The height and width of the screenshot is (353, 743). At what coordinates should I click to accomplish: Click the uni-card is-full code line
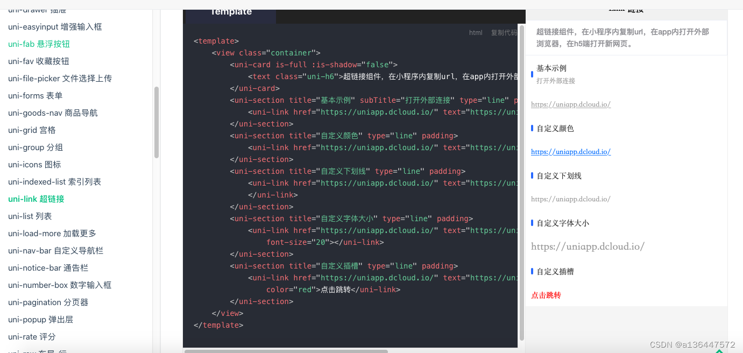[x=314, y=65]
